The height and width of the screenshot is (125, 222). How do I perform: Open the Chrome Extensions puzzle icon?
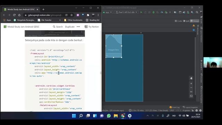coord(88,15)
